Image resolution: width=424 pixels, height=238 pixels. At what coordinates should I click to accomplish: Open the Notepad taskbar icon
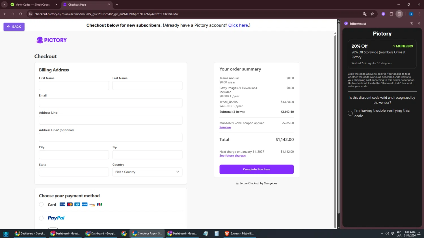(x=205, y=233)
